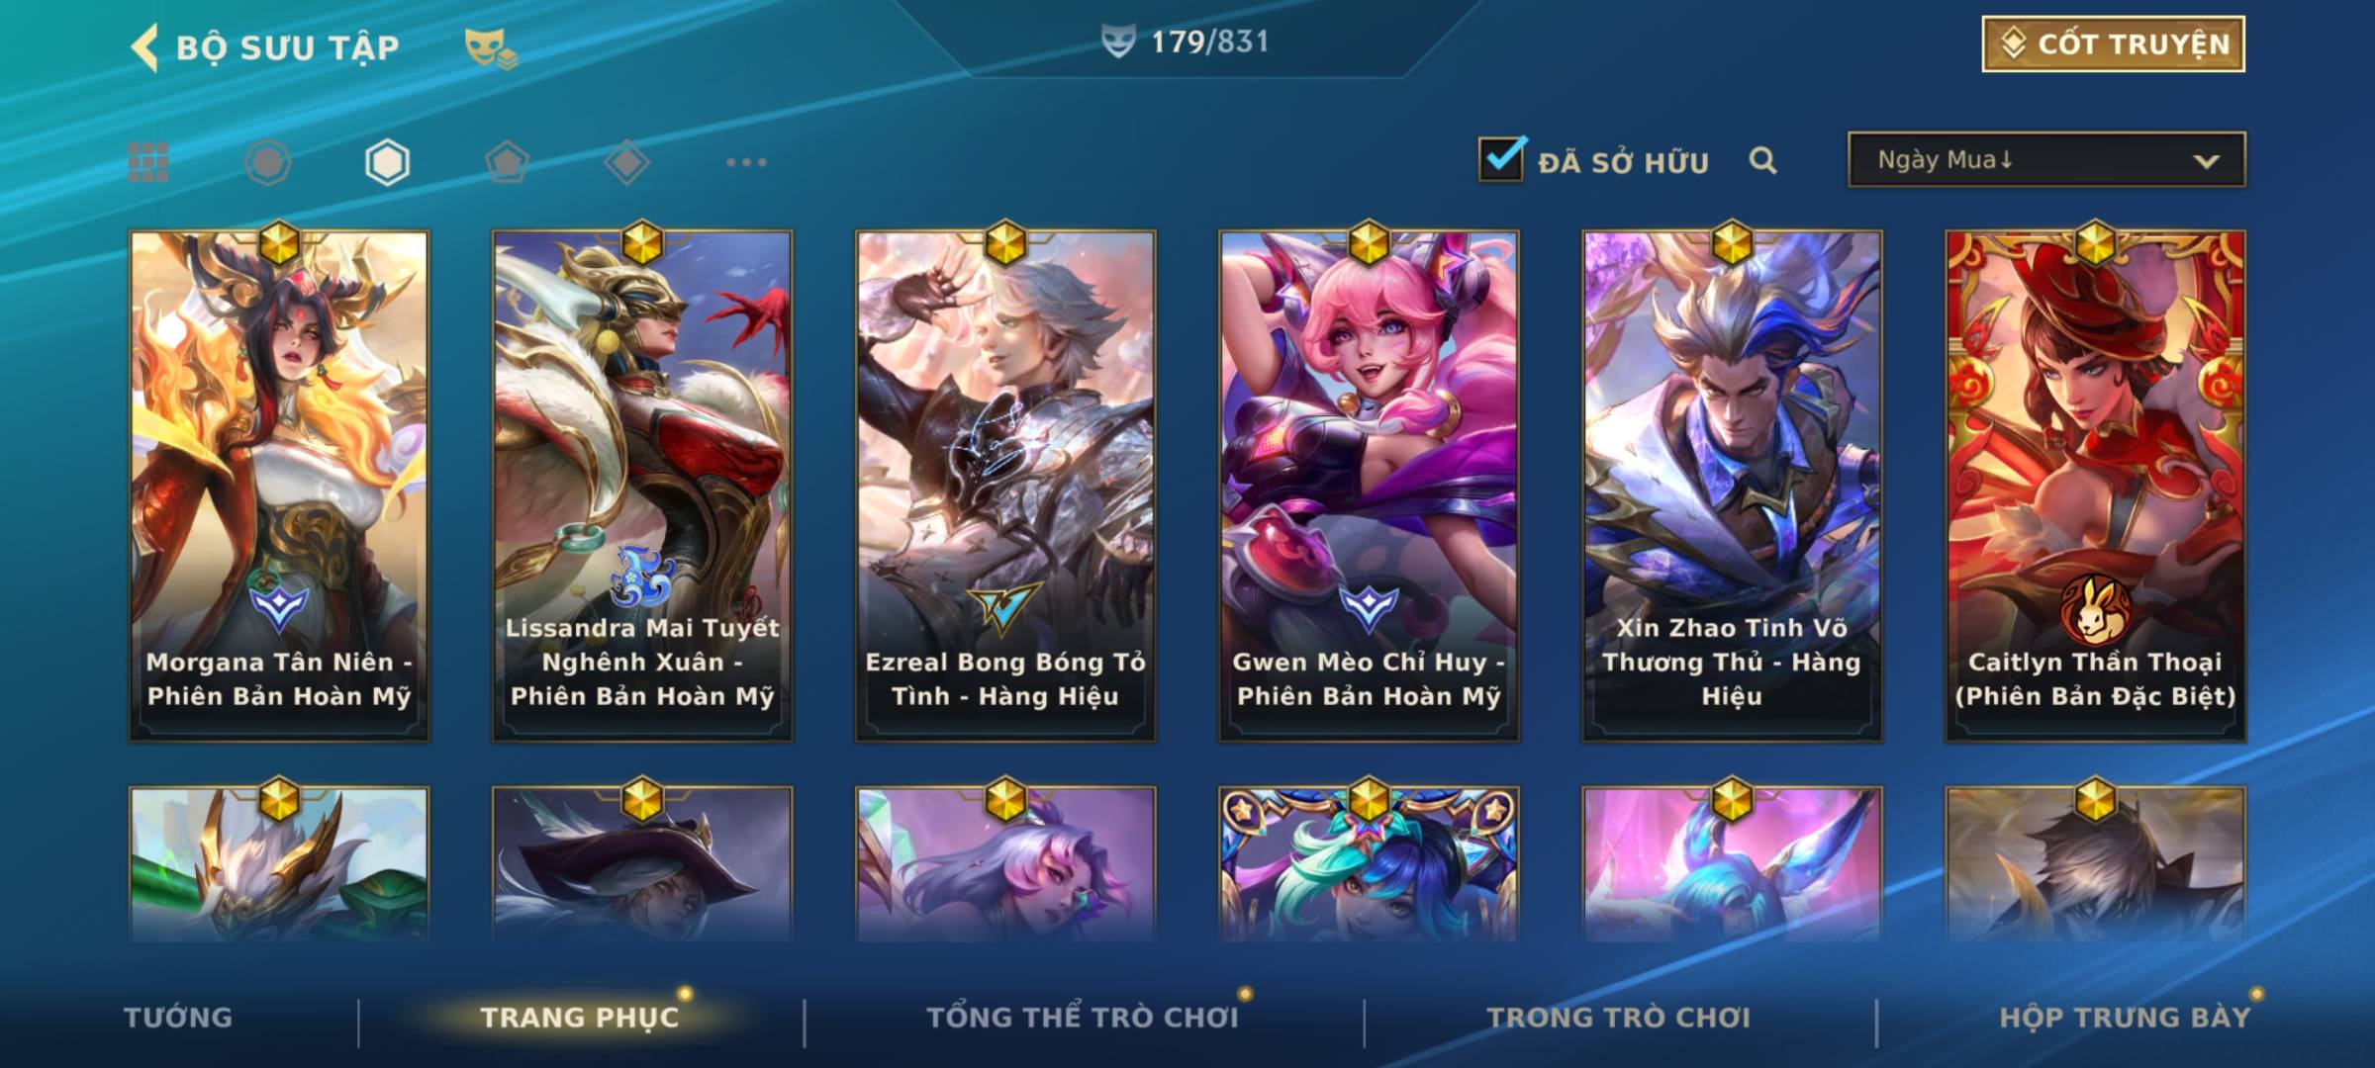The width and height of the screenshot is (2375, 1068).
Task: Go back using the Bộ Sưu Tập arrow
Action: (144, 47)
